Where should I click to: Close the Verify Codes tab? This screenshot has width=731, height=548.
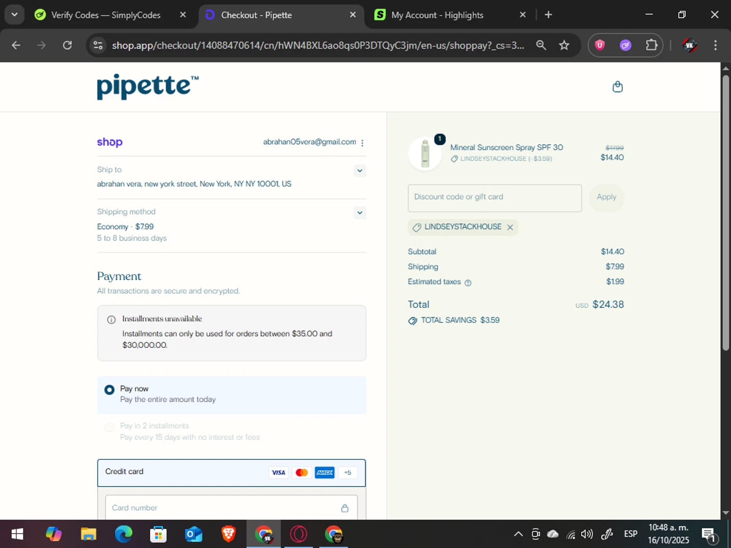coord(183,15)
